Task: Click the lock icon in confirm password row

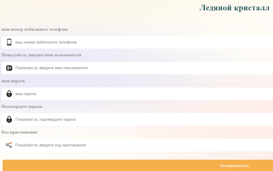Action: point(9,119)
